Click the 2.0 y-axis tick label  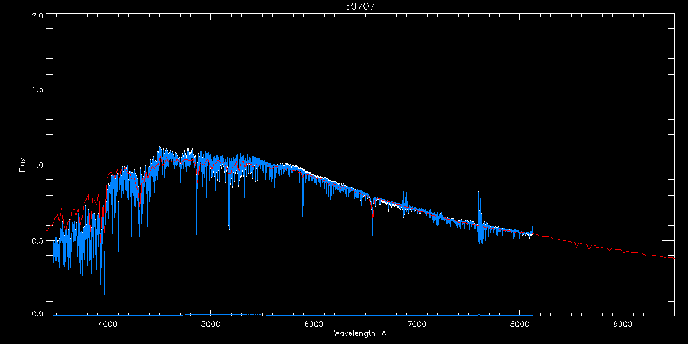(x=38, y=16)
